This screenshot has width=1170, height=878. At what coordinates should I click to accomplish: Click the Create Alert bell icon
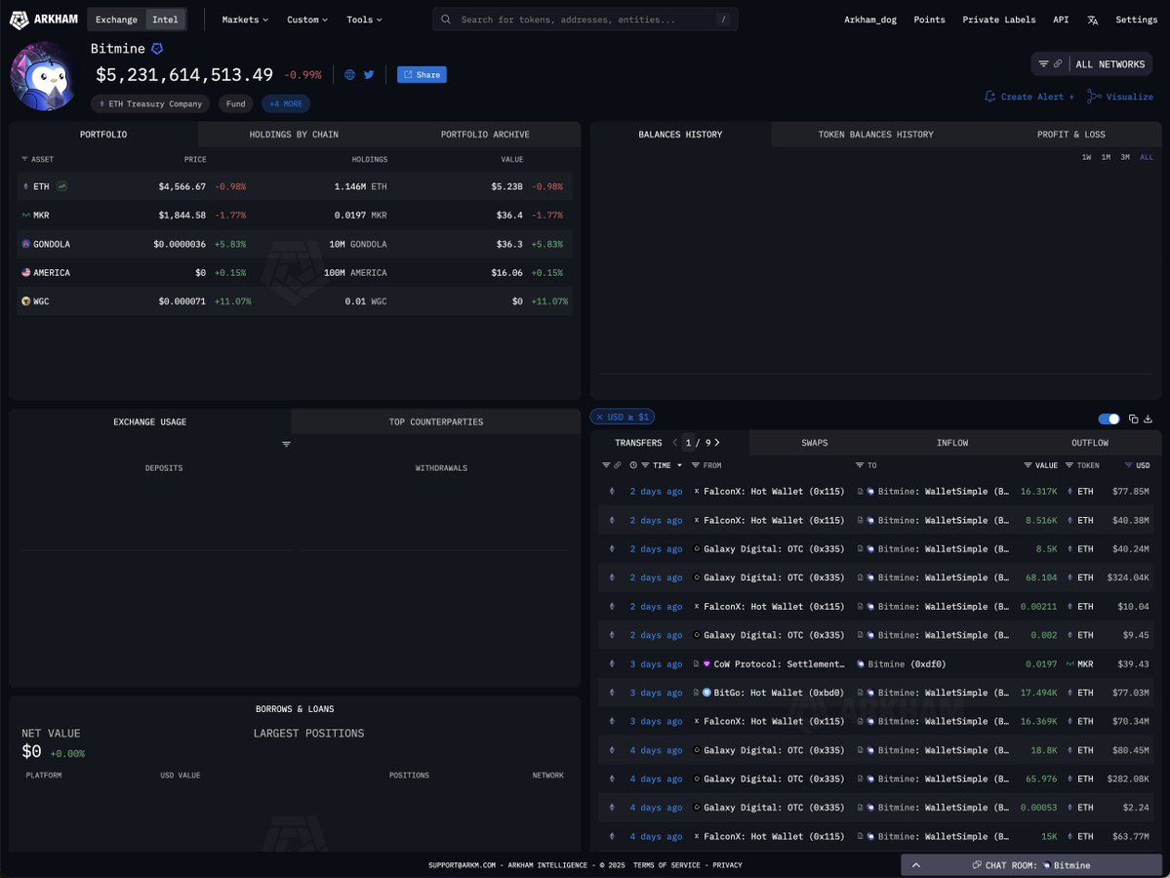pos(990,97)
